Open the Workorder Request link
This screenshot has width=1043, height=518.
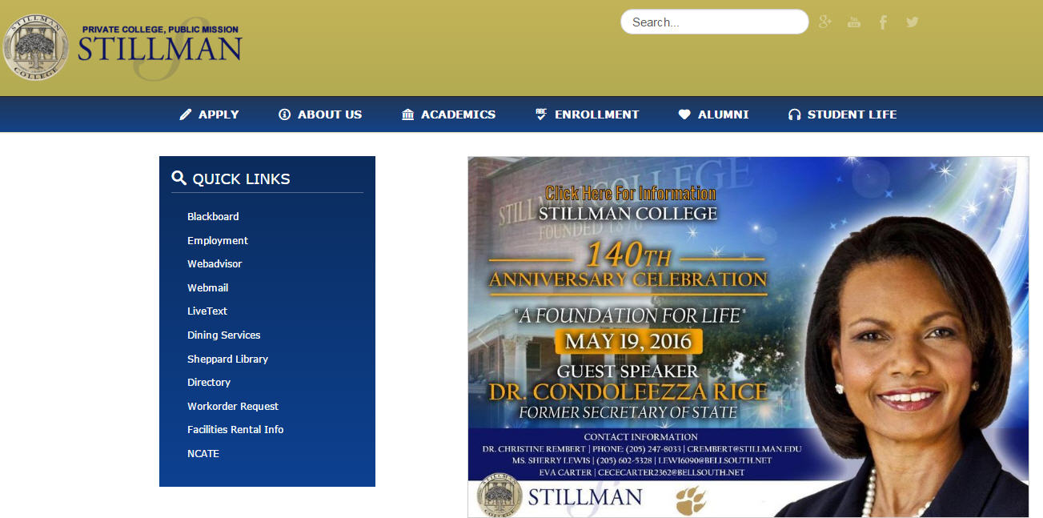click(233, 407)
